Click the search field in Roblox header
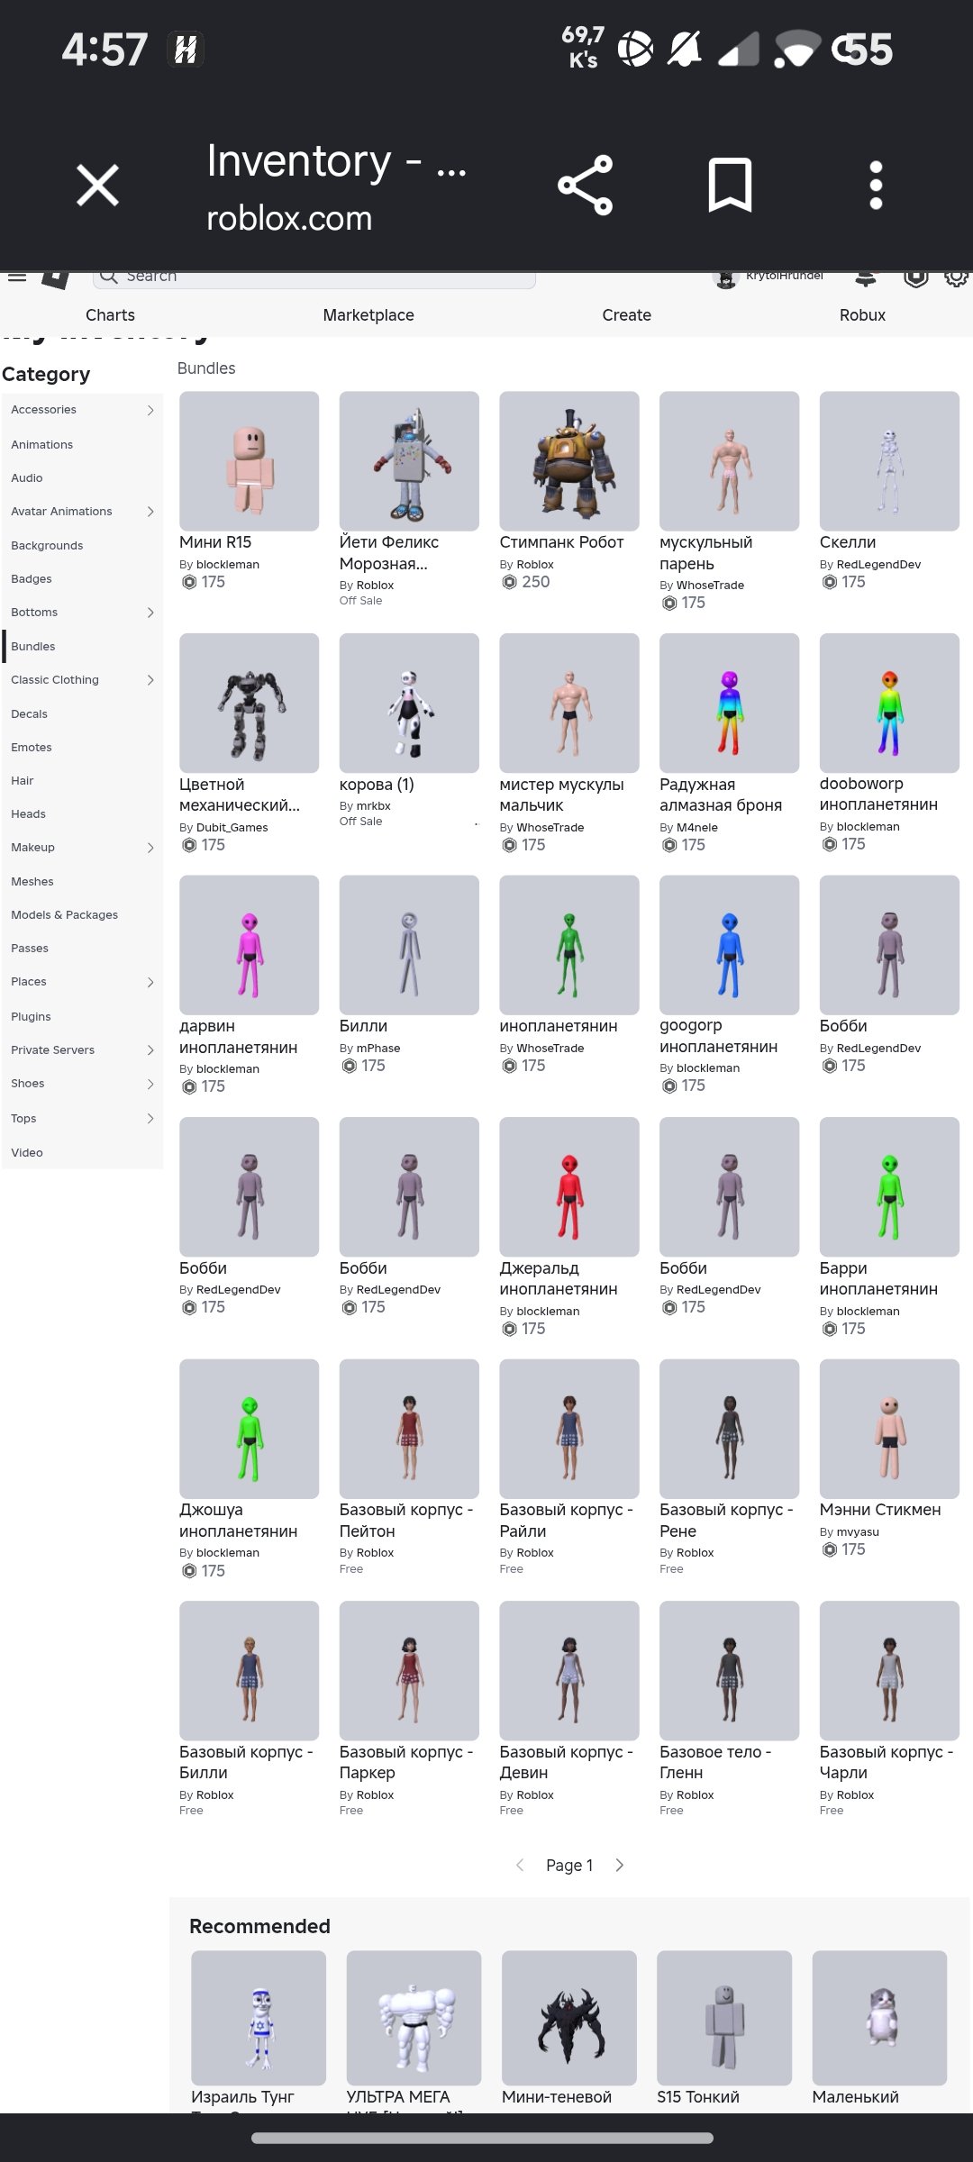973x2162 pixels. pyautogui.click(x=314, y=277)
